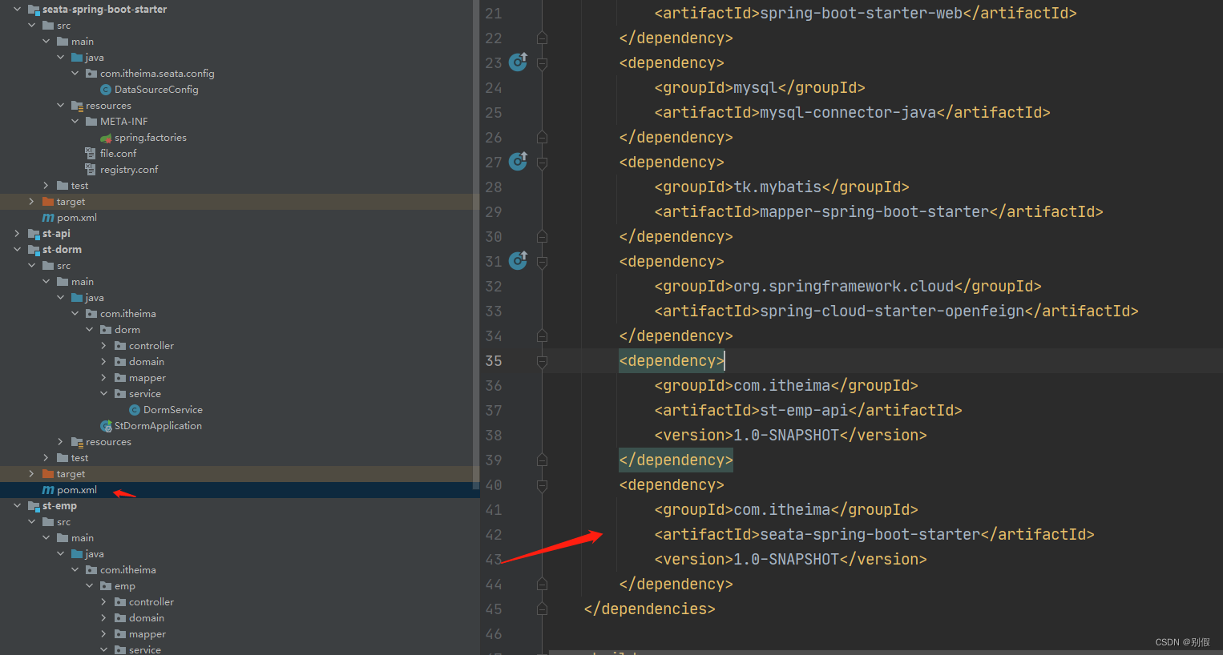Click the gutter update icon on line 27
Image resolution: width=1223 pixels, height=655 pixels.
click(x=519, y=161)
